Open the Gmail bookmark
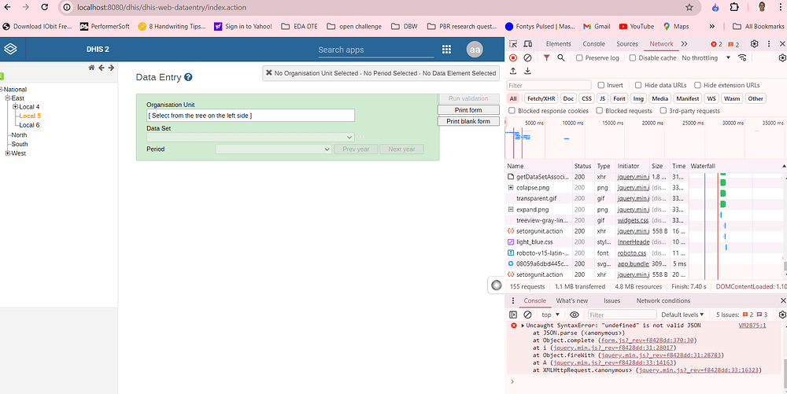 click(597, 26)
